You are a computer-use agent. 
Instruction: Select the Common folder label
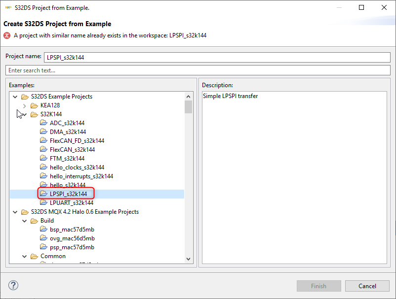pos(53,256)
